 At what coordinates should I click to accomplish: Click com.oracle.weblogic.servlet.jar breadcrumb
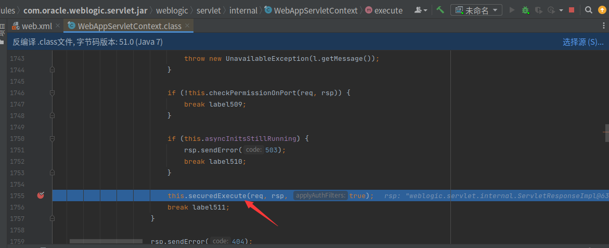click(x=85, y=10)
